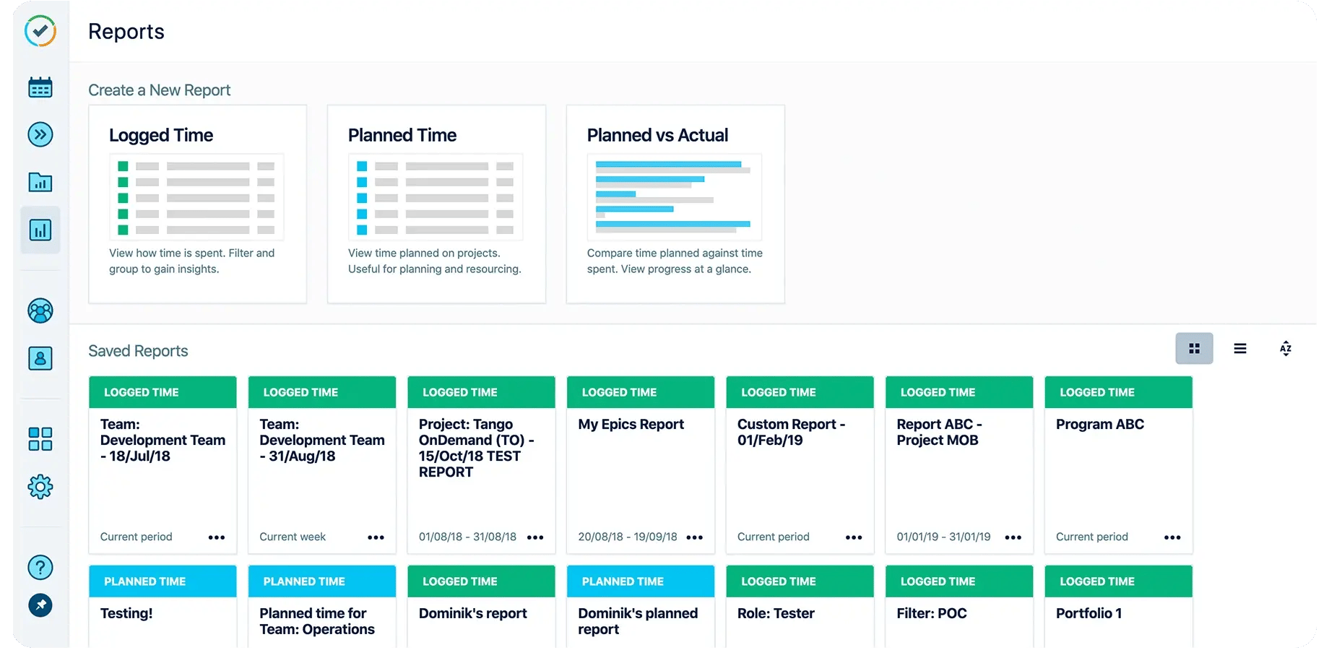Open the People profile icon in sidebar
This screenshot has height=650, width=1329.
pos(40,358)
